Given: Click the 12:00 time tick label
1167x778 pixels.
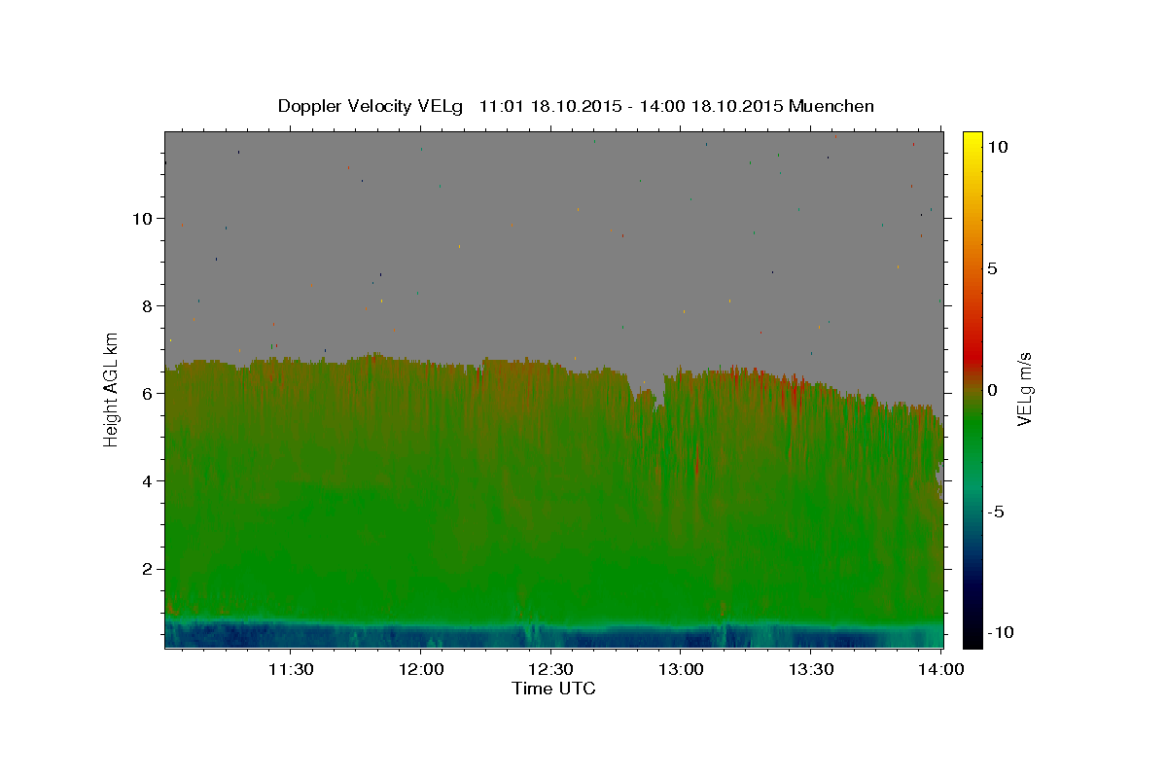Looking at the screenshot, I should pyautogui.click(x=420, y=669).
